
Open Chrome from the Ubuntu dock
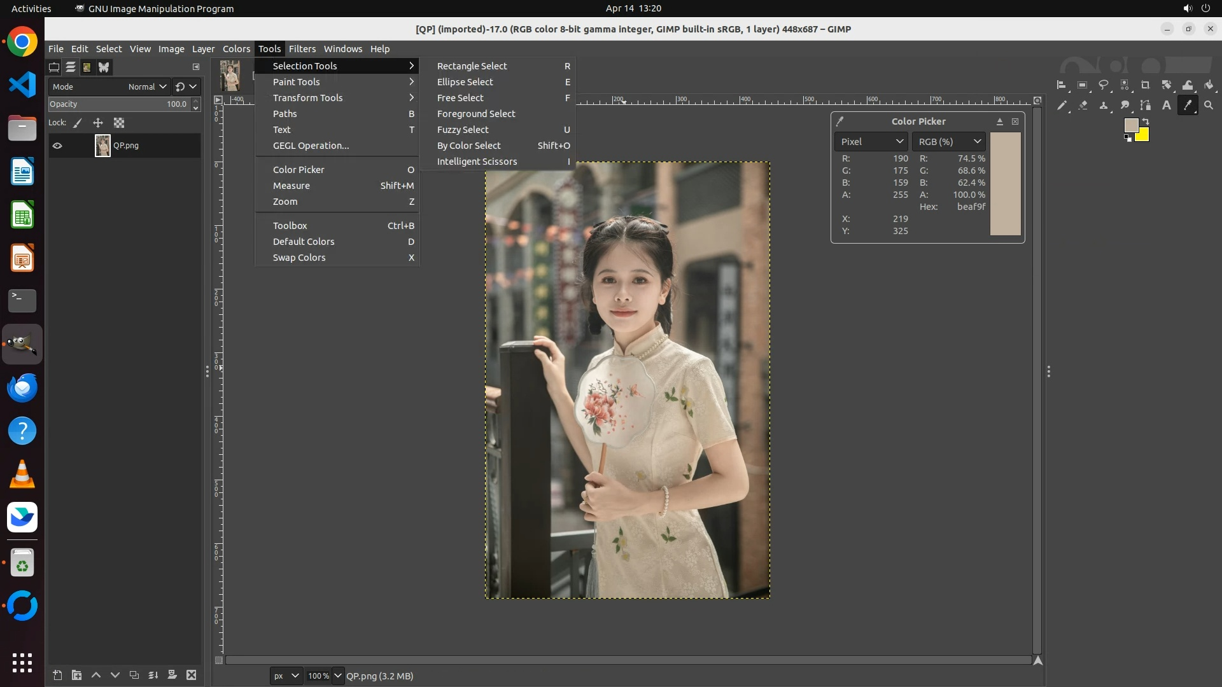pyautogui.click(x=22, y=42)
